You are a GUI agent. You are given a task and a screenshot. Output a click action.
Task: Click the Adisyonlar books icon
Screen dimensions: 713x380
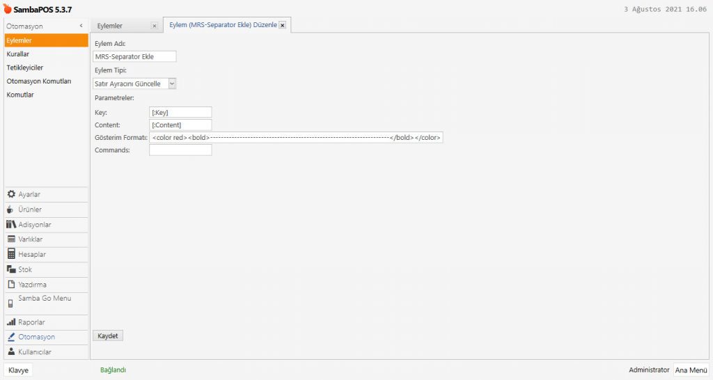[x=11, y=225]
